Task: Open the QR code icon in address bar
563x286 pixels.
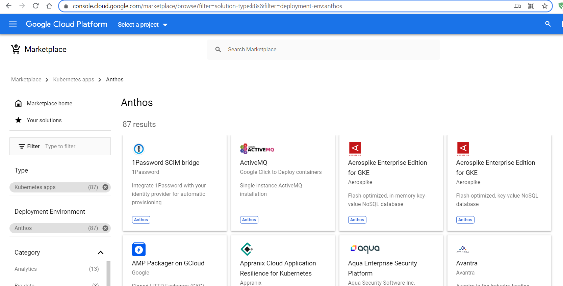Action: coord(531,6)
